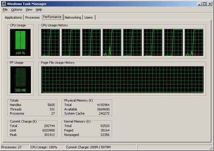214x151 pixels.
Task: Close the Windows Task Manager window
Action: point(210,3)
